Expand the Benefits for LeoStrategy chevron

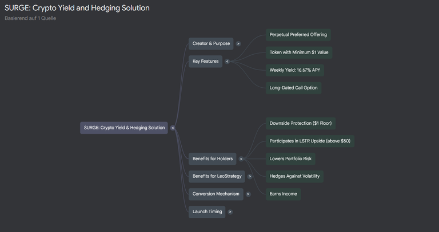pos(250,177)
